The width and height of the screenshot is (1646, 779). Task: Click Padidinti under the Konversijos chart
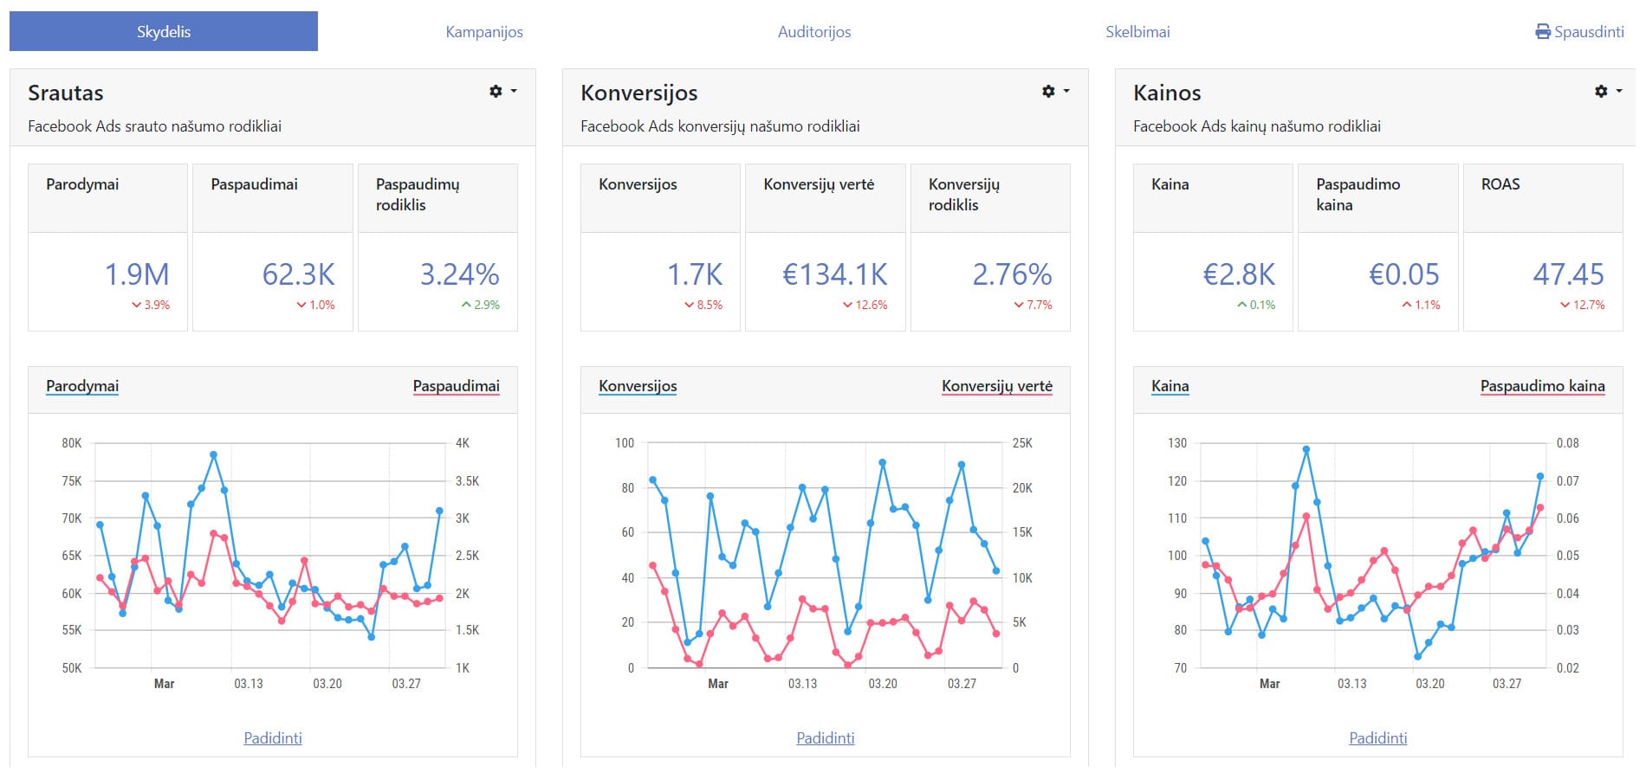coord(825,737)
